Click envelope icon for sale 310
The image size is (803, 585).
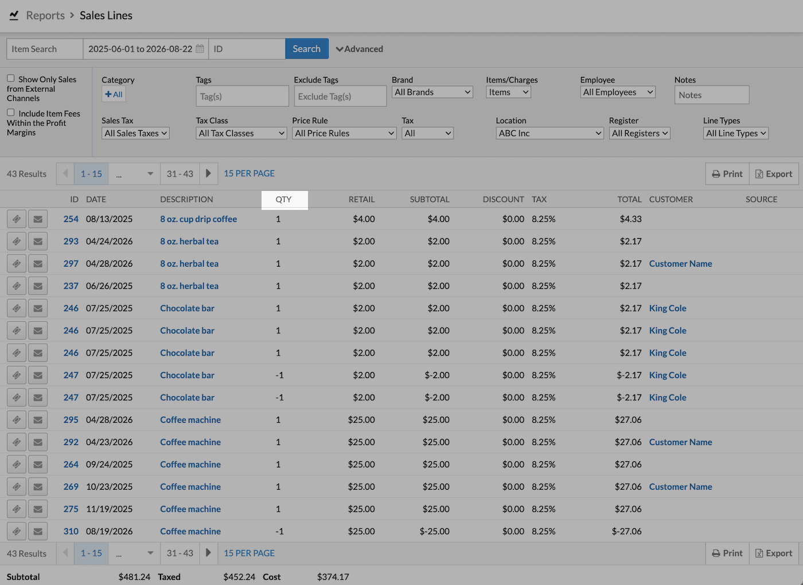point(38,532)
